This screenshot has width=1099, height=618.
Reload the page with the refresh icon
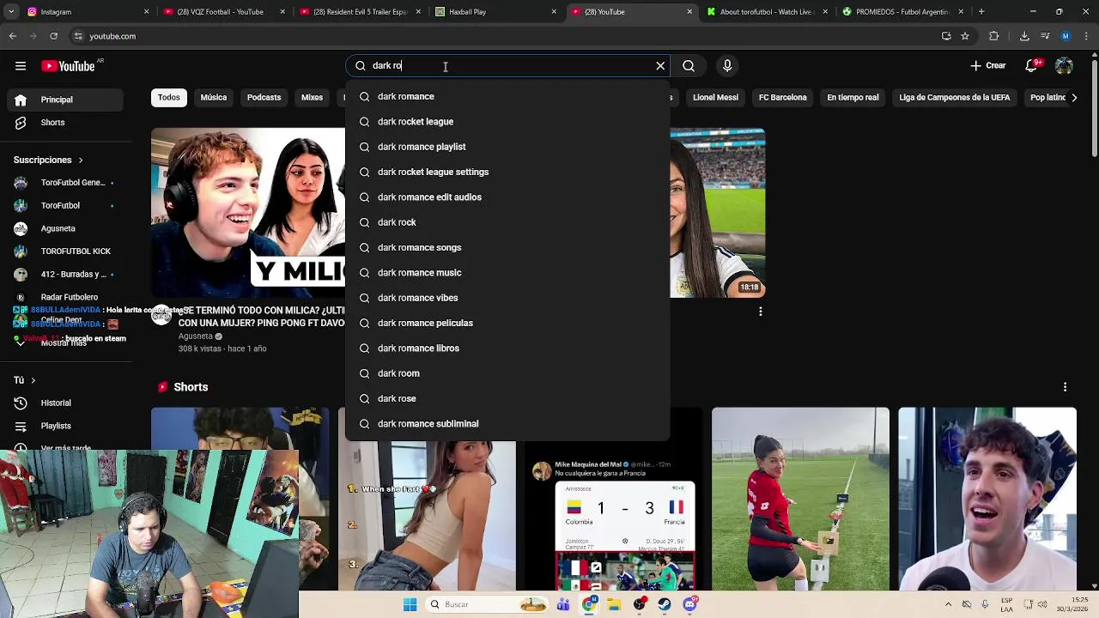pos(53,36)
